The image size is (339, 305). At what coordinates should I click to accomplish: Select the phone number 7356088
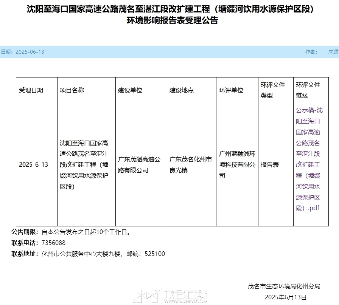coord(53,243)
